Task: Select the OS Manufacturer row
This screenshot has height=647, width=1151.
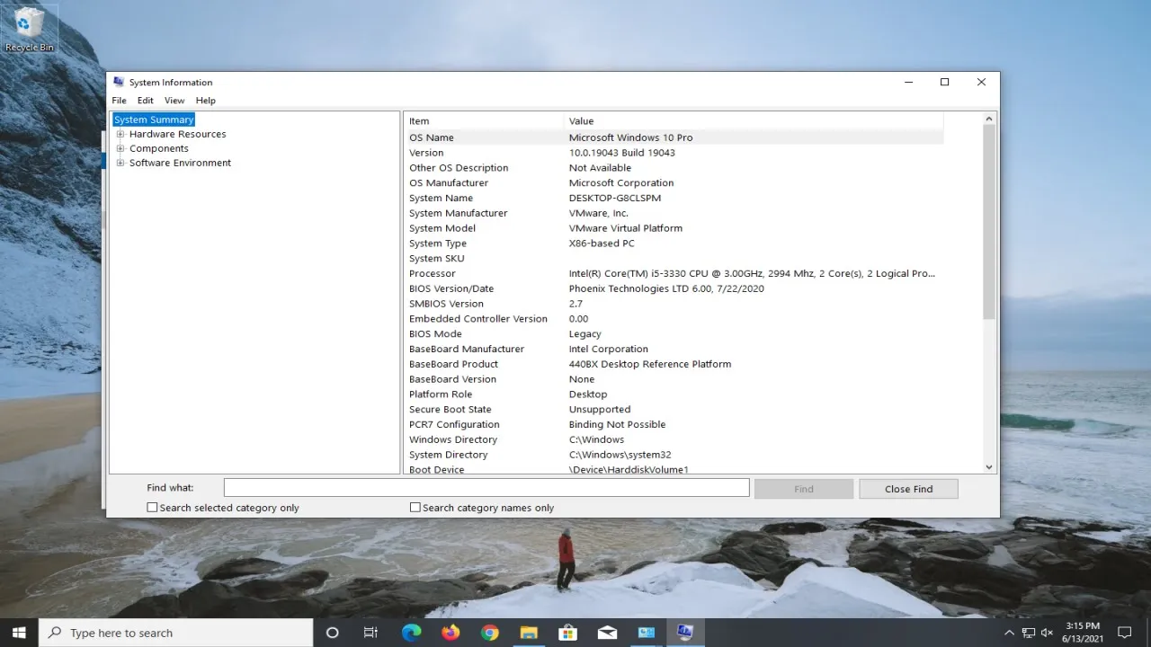Action: pos(674,182)
